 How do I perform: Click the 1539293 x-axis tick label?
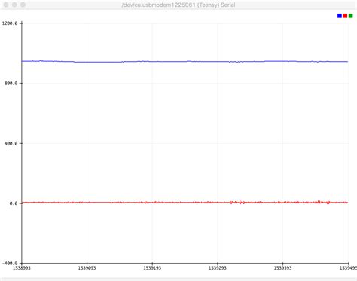coord(218,268)
